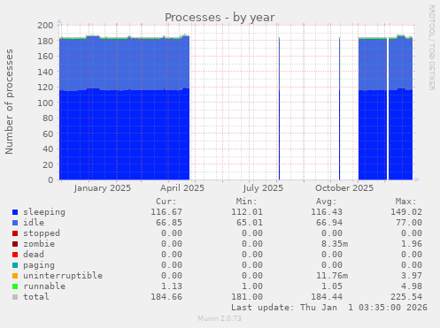Click the zombie average value 8.35m

point(335,244)
